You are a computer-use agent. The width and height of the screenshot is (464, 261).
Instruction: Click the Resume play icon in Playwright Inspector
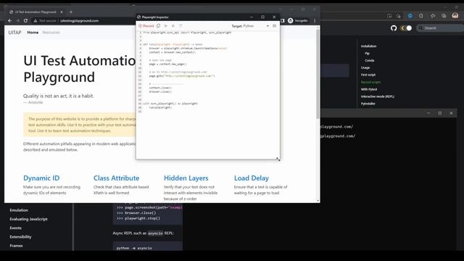coord(166,26)
